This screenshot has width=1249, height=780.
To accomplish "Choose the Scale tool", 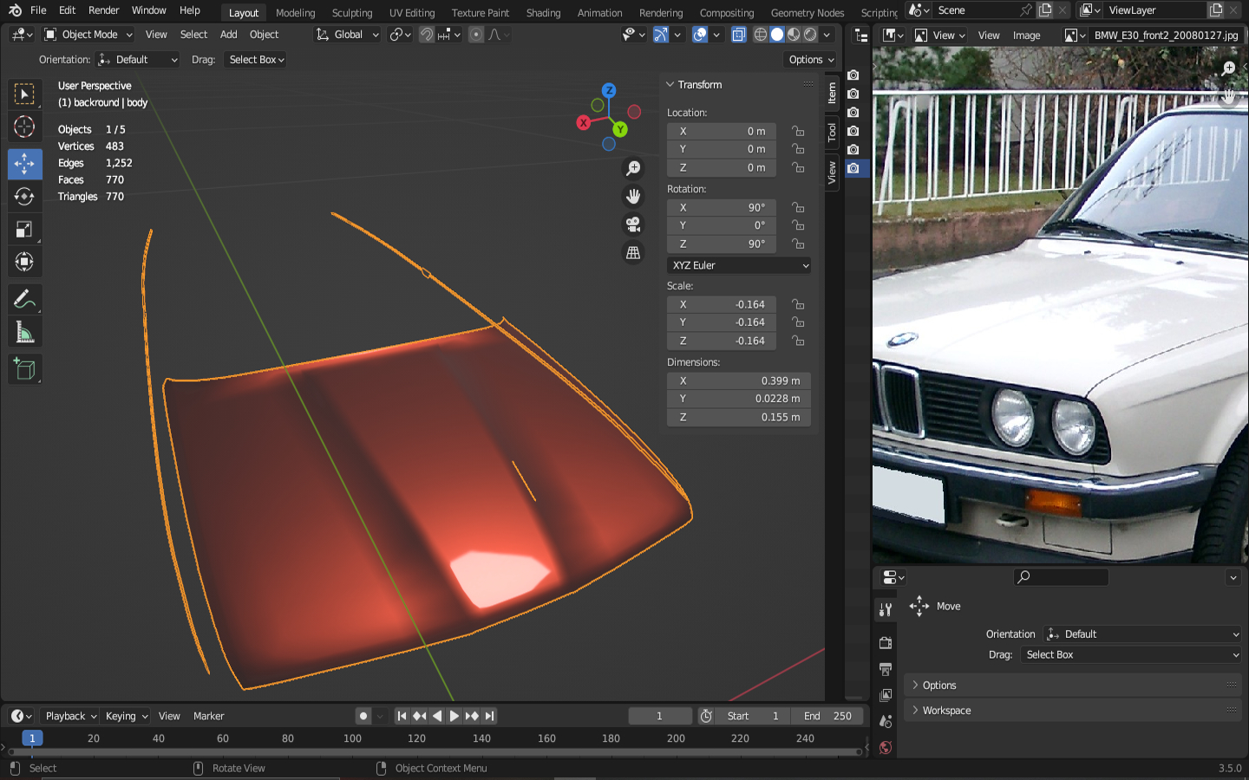I will [24, 230].
